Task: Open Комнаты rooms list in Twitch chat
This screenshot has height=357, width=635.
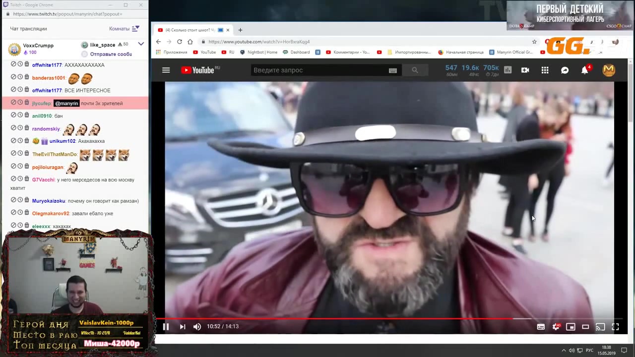Action: coord(124,29)
